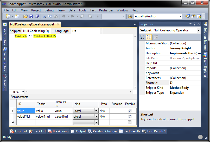Open the active documents list dropdown arrow
This screenshot has width=210, height=142.
135,25
